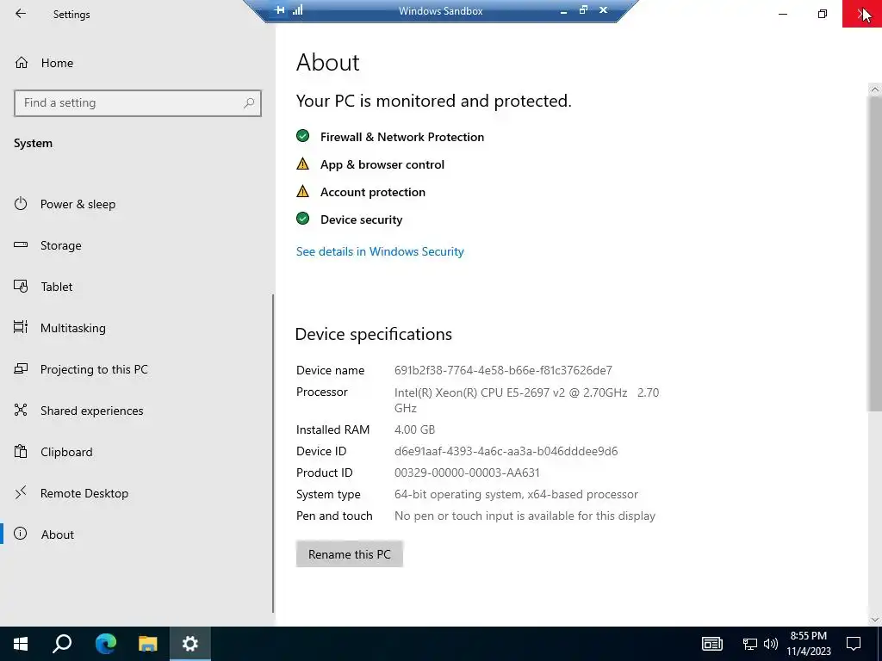
Task: Click the network icon in system tray
Action: (x=750, y=644)
